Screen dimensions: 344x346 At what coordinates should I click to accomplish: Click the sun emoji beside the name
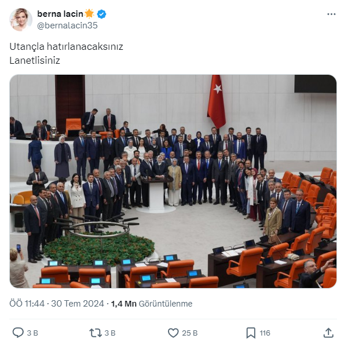pyautogui.click(x=89, y=14)
